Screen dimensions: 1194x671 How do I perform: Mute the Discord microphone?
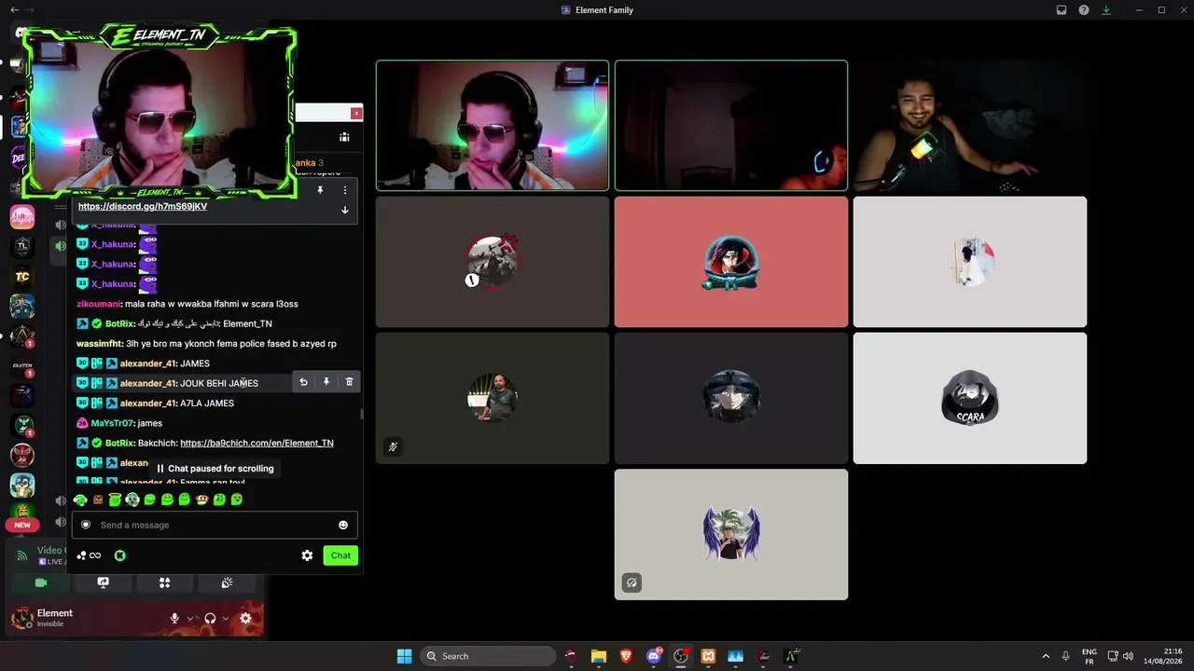click(174, 618)
